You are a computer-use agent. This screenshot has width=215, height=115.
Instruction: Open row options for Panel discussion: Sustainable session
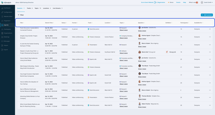pos(210,29)
